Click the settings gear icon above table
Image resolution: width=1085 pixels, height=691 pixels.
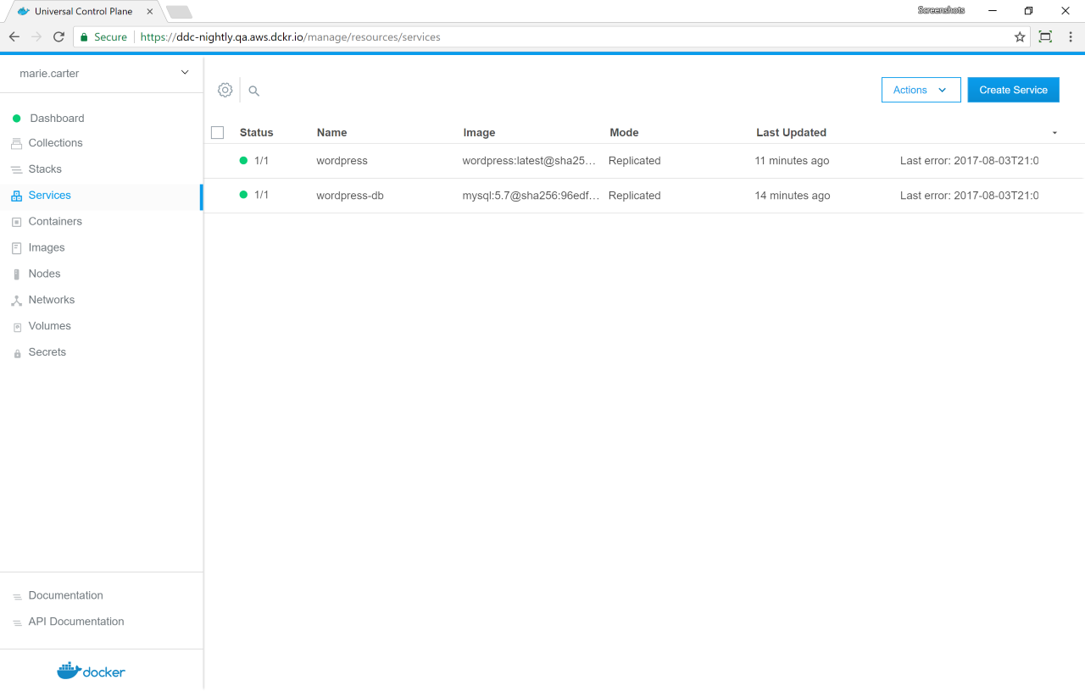[x=225, y=90]
